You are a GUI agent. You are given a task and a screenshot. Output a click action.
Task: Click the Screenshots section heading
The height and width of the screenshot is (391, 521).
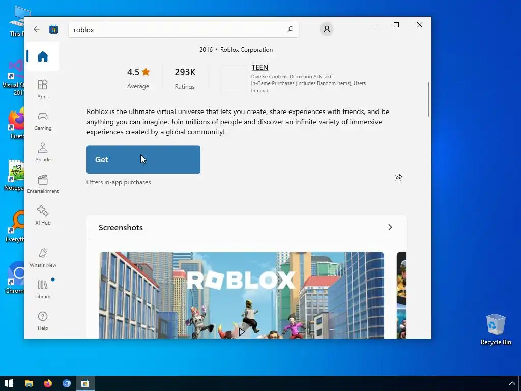[x=121, y=227]
